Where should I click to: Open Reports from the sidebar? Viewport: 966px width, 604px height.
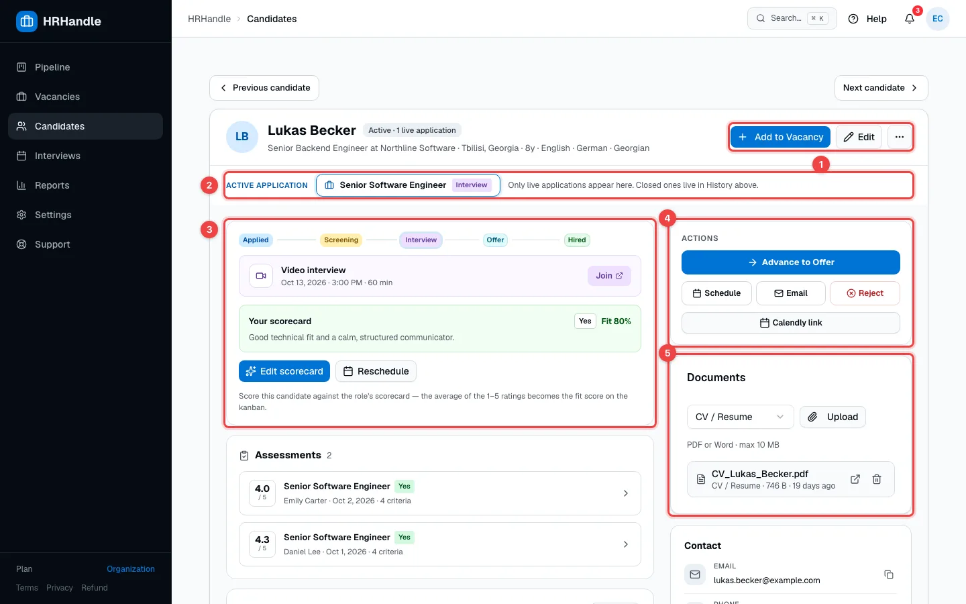(x=85, y=185)
